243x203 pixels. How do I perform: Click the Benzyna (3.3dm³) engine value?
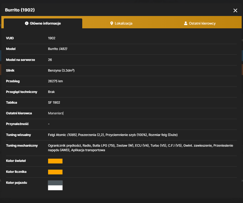click(61, 70)
